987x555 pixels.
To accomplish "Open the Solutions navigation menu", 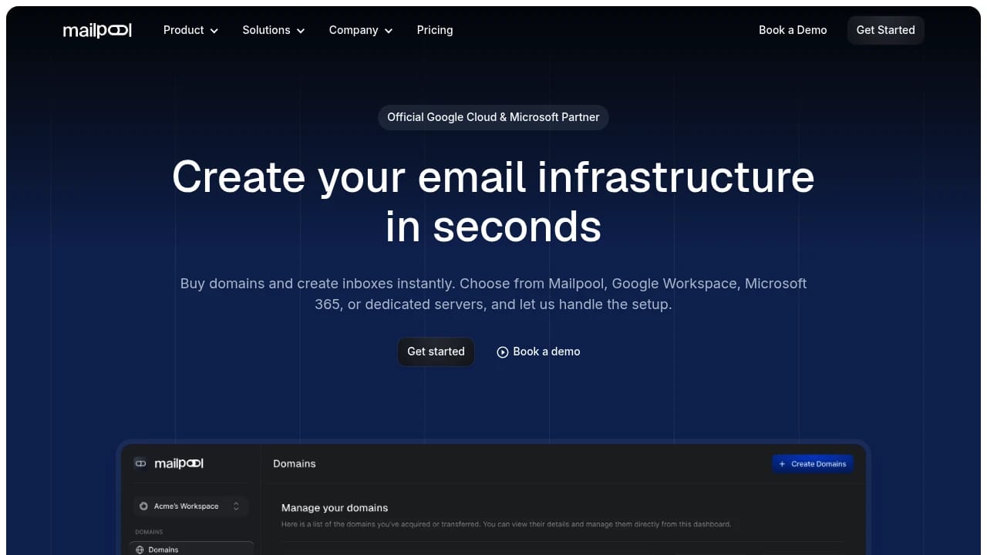I will (x=274, y=30).
